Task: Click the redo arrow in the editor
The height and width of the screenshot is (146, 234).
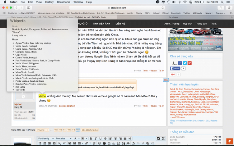Action: (x=143, y=143)
